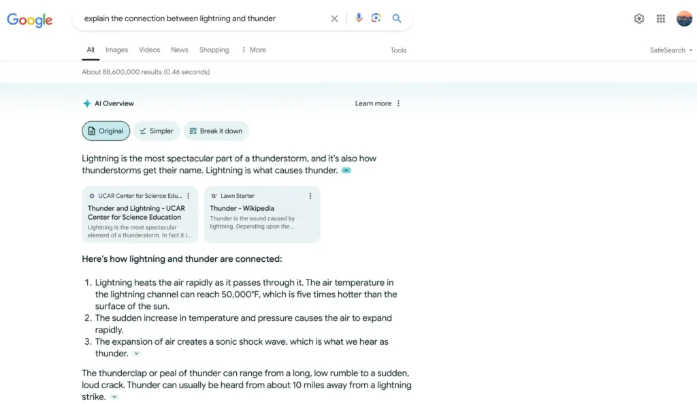This screenshot has width=697, height=404.
Task: Click your profile avatar picture
Action: tap(683, 18)
